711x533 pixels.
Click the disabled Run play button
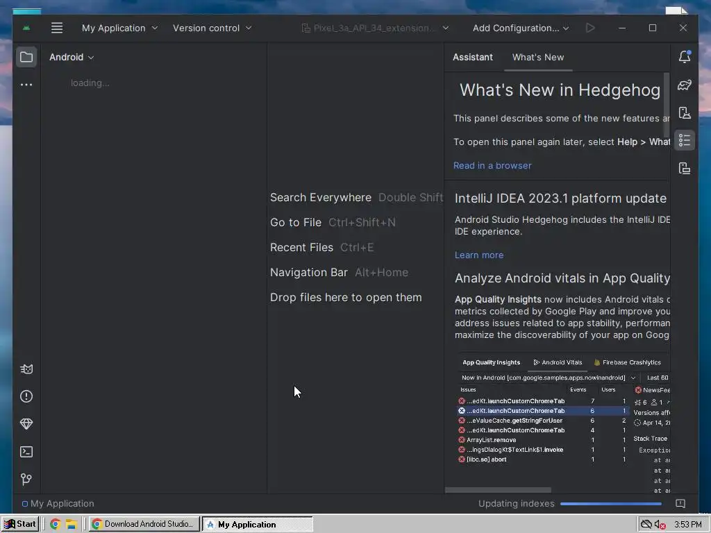click(590, 28)
